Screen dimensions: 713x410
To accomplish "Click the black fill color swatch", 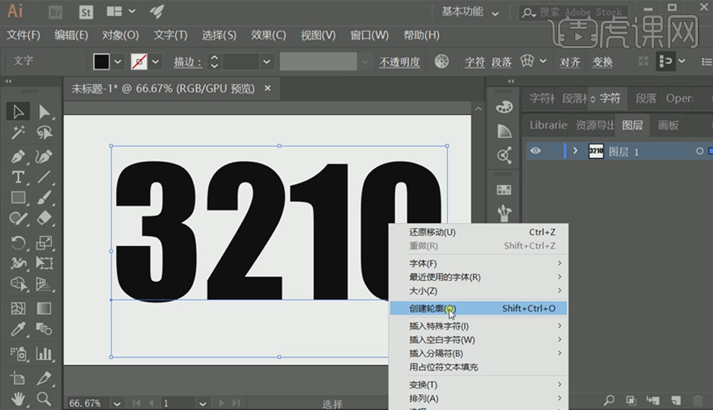I will tap(102, 62).
